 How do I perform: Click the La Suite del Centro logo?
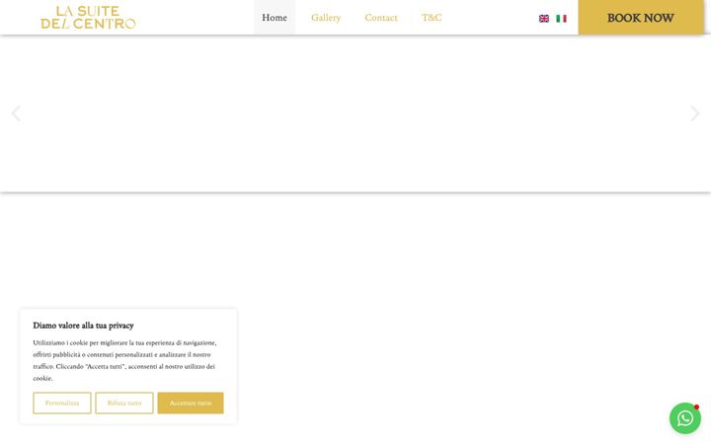(x=88, y=17)
